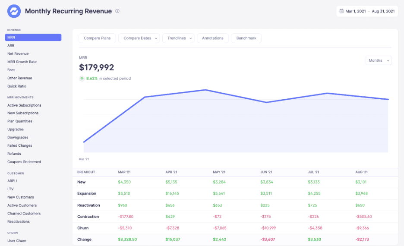Open the Benchmark option
404x246 pixels.
(x=246, y=38)
